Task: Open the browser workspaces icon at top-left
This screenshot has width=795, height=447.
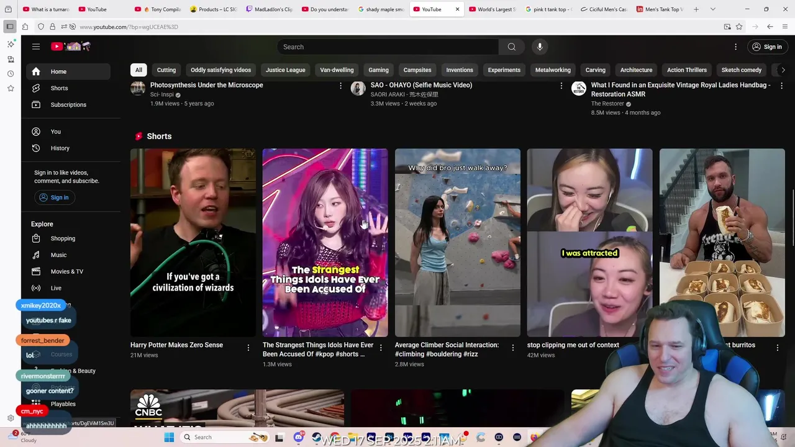Action: (x=8, y=9)
